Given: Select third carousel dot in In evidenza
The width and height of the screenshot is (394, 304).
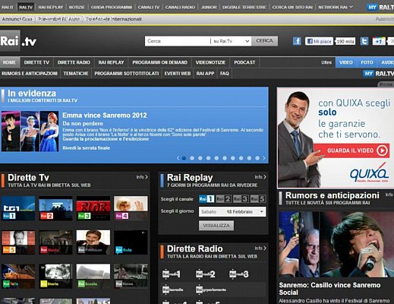Looking at the screenshot, I should [x=200, y=158].
